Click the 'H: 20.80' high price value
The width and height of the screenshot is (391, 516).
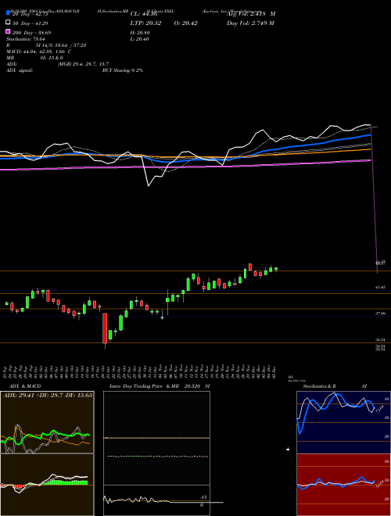pos(140,33)
